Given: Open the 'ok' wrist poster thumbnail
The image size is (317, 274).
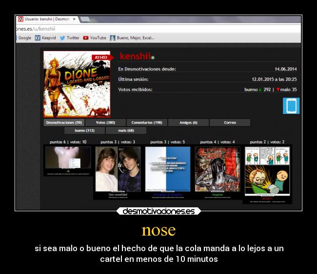Looking at the screenshot, I should coord(68,161).
